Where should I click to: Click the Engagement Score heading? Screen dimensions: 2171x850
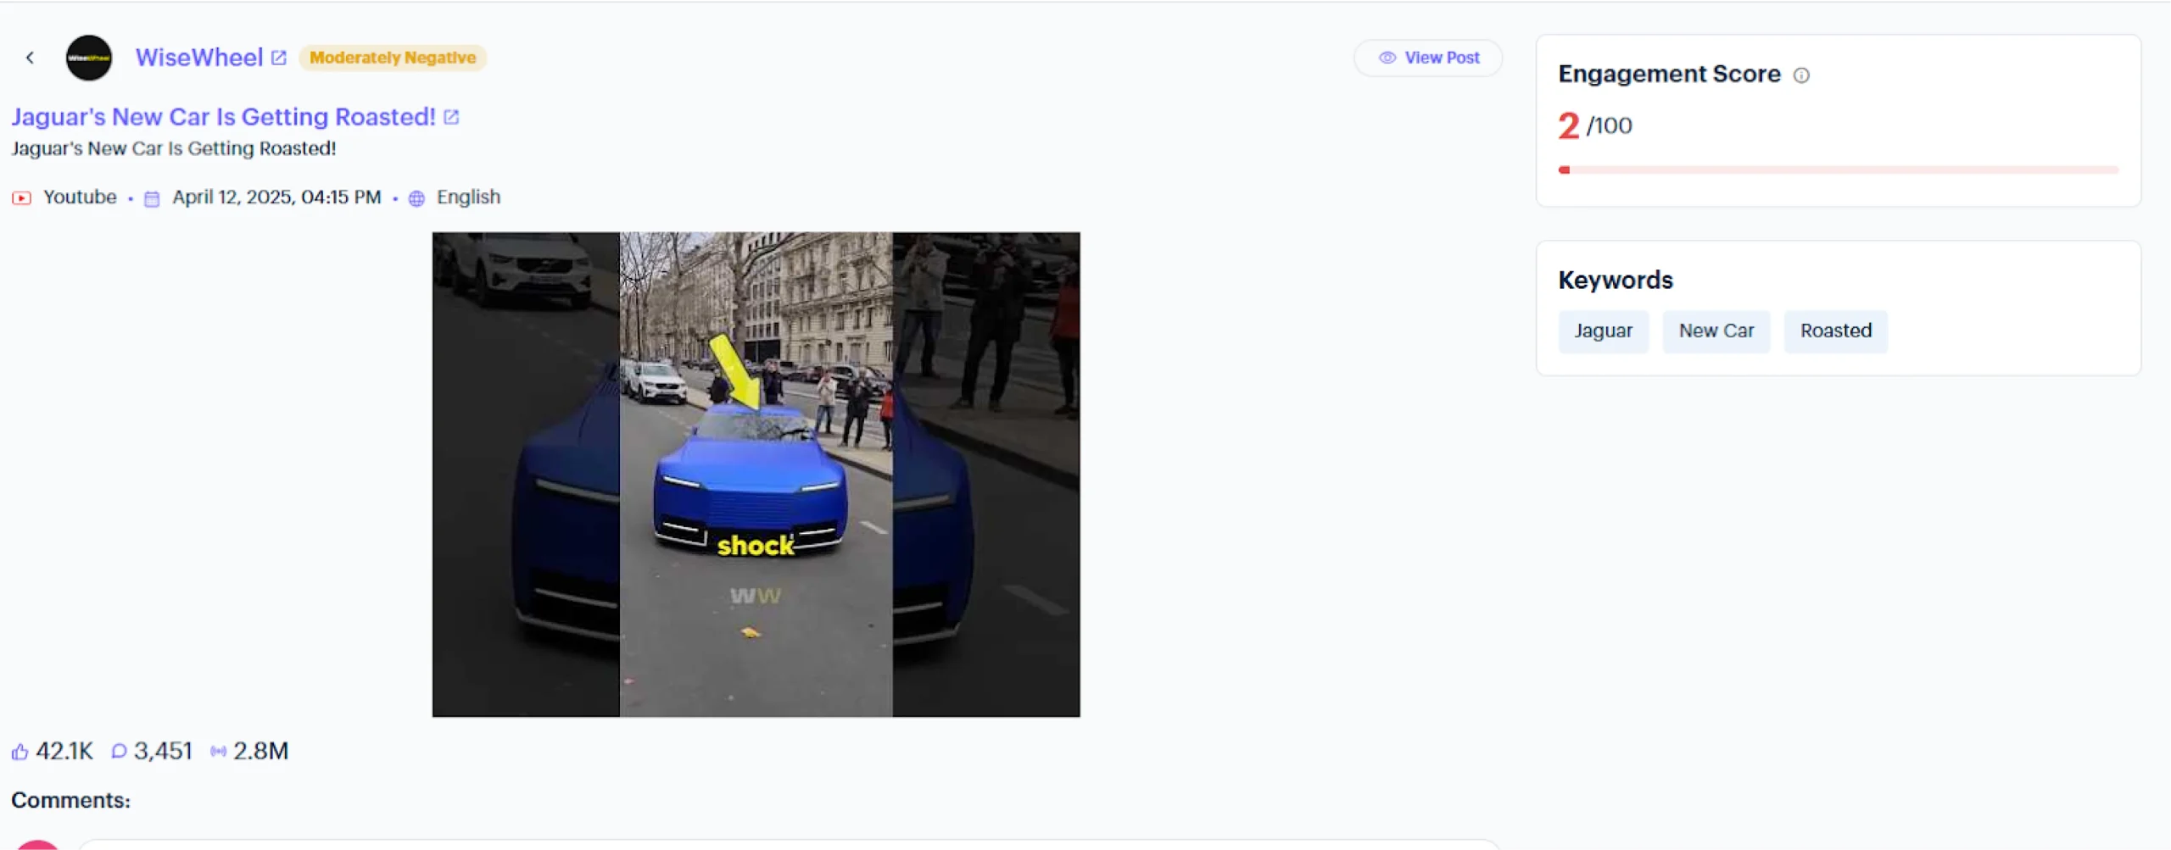tap(1669, 75)
